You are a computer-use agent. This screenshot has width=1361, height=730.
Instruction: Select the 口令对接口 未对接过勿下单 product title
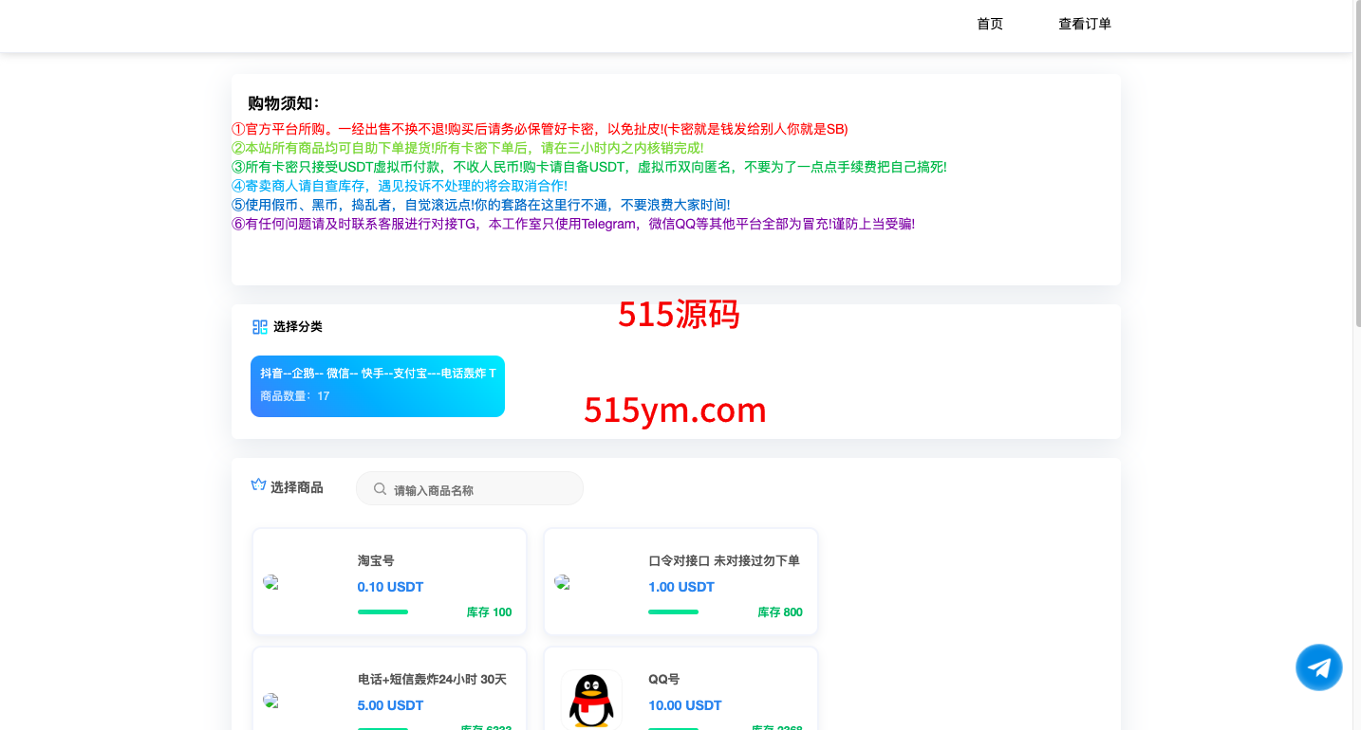723,561
